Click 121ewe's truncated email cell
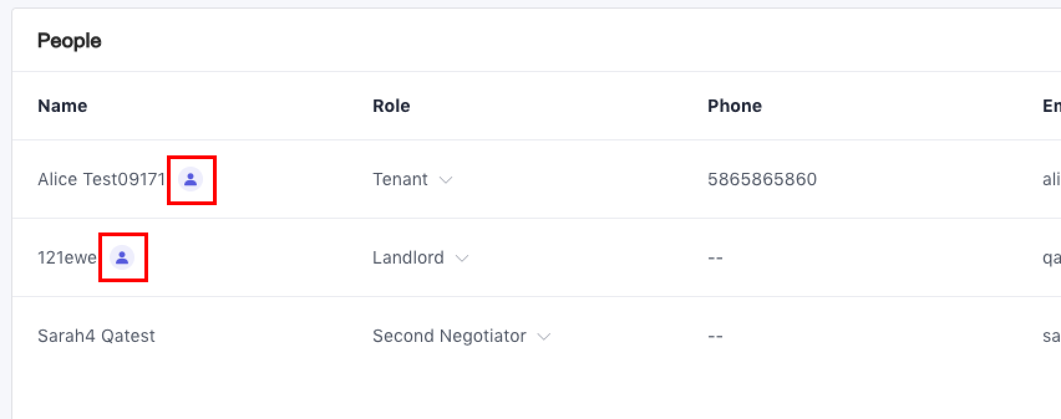 pos(1051,258)
